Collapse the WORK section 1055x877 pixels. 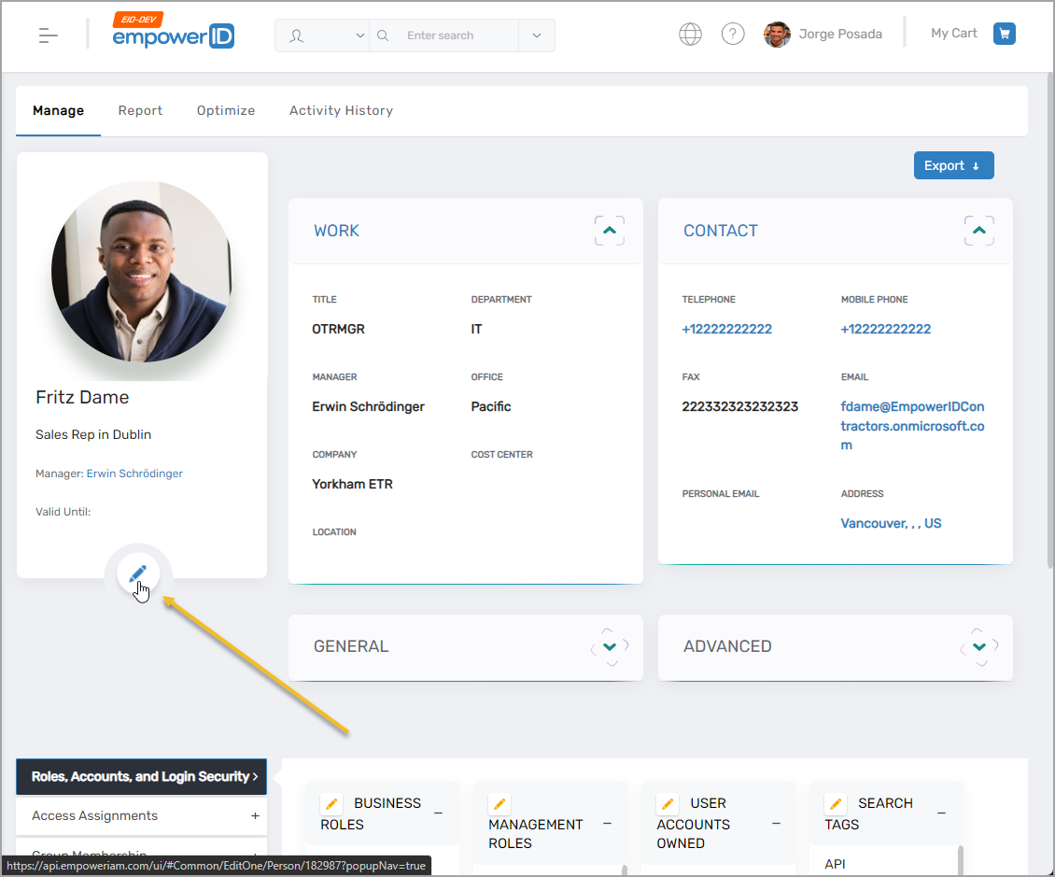pos(610,231)
